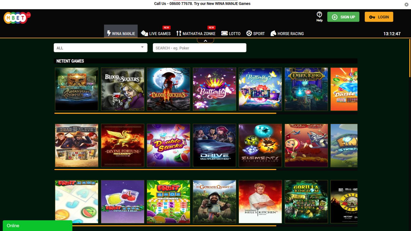Launch Drive Multiplier Mayhem
The image size is (411, 231).
point(214,145)
